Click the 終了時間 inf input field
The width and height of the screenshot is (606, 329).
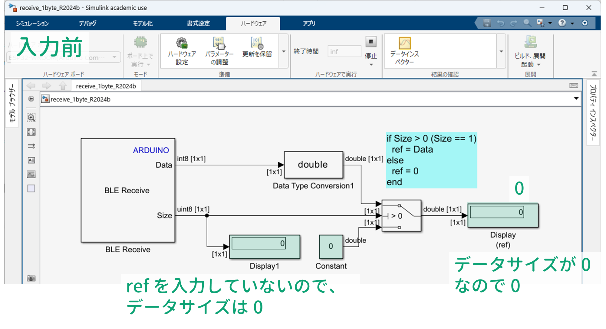(344, 51)
